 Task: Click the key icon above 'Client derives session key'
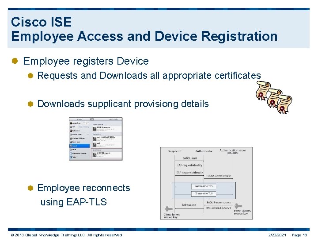pyautogui.click(x=169, y=209)
